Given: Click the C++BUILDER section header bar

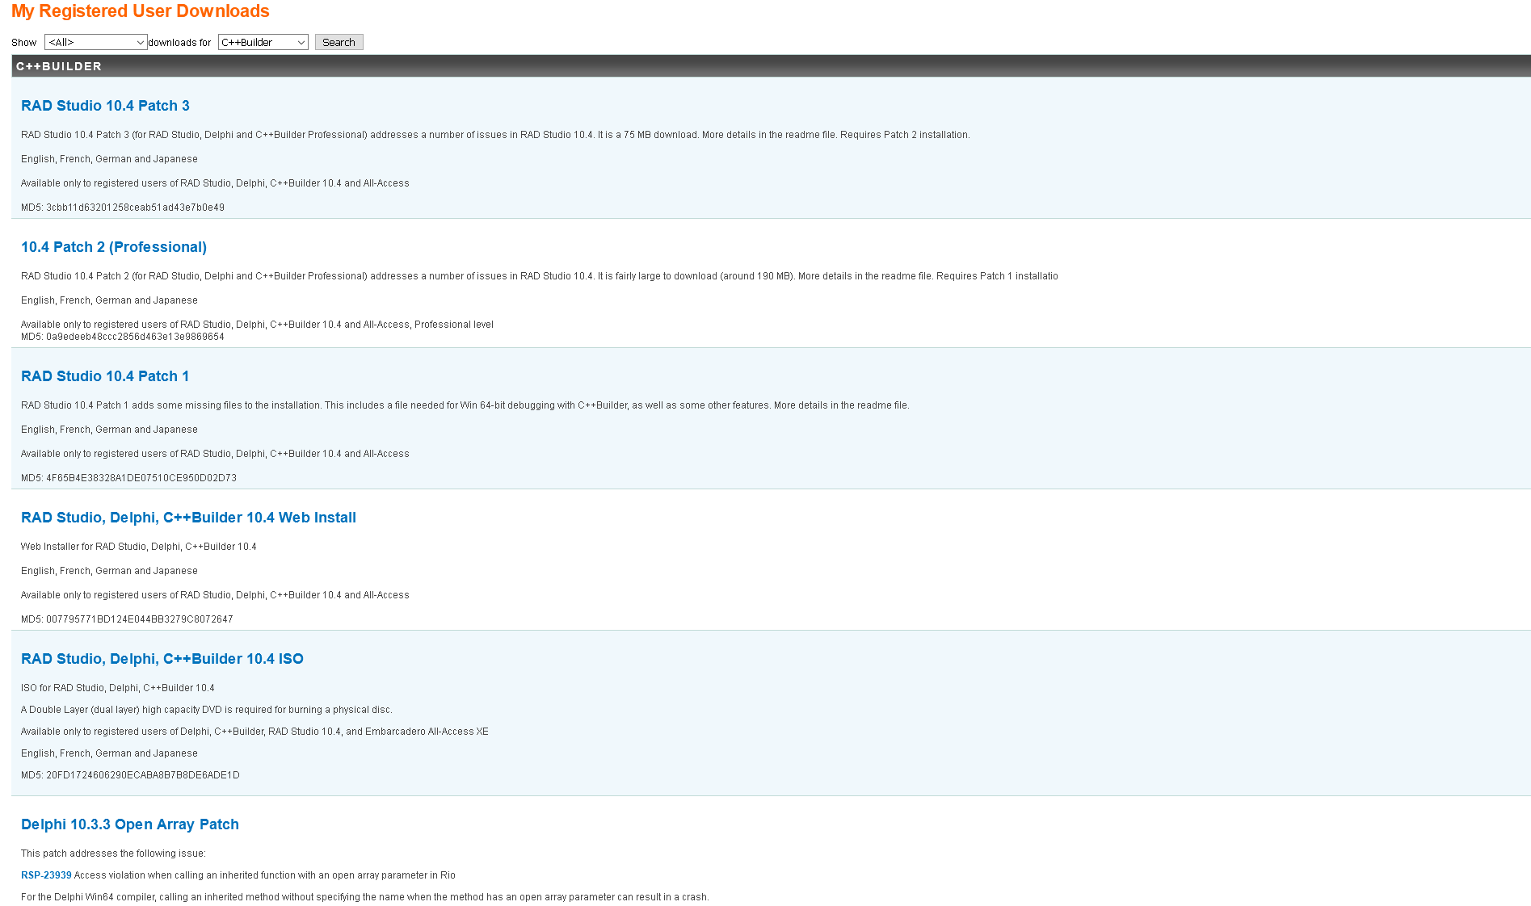Looking at the screenshot, I should (771, 66).
